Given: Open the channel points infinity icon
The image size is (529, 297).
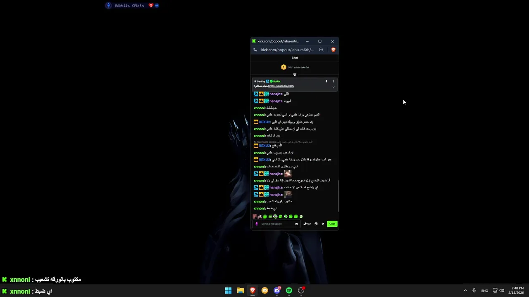Looking at the screenshot, I should [307, 224].
